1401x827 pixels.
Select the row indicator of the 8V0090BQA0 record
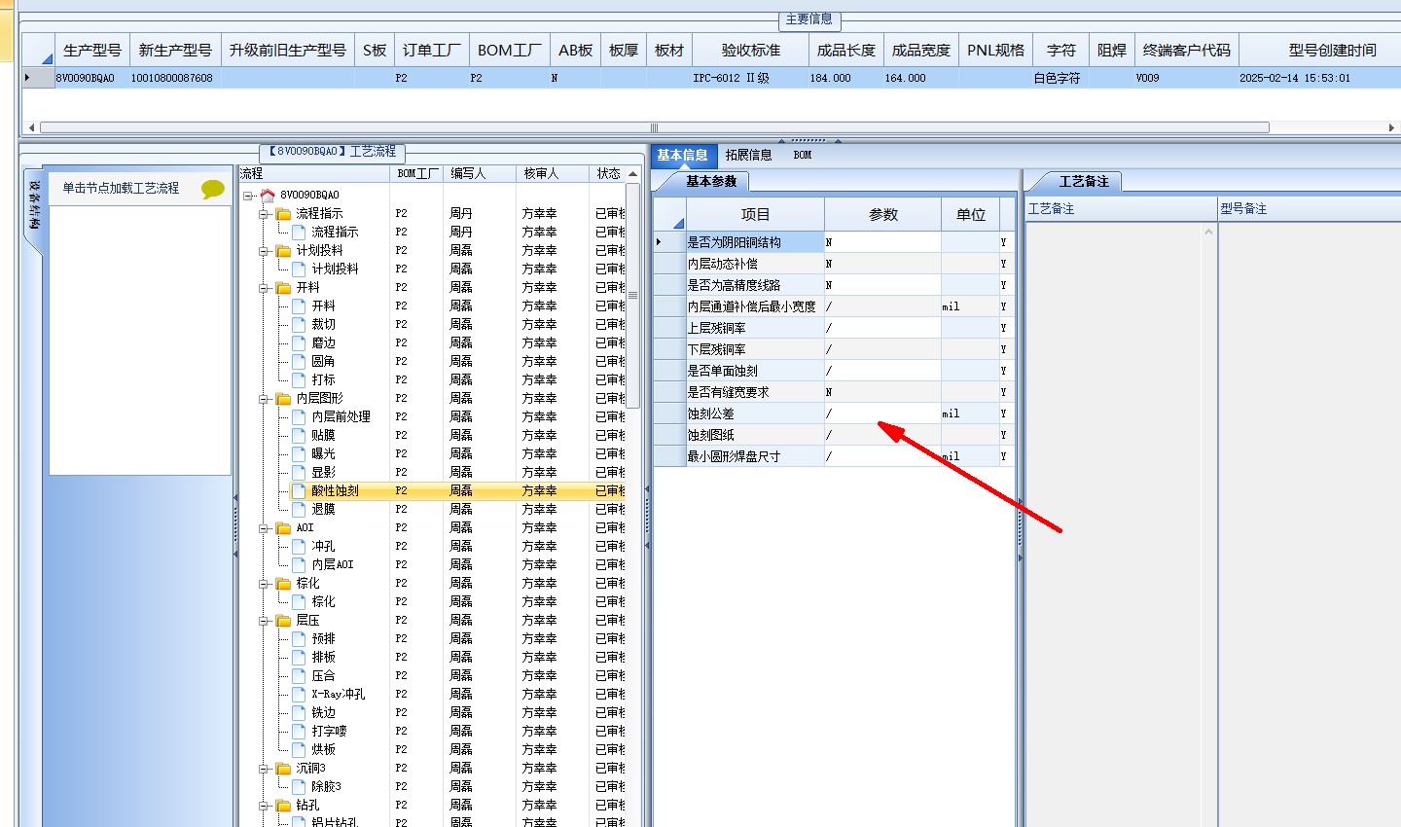pos(37,78)
